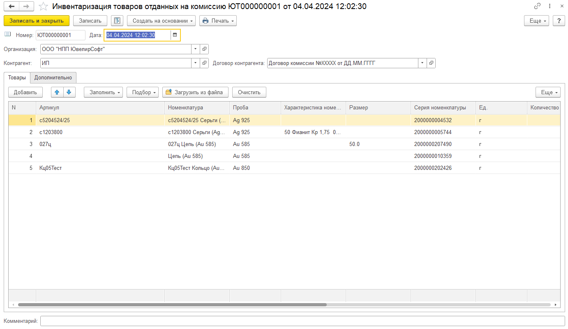Open document movements report icon
The image size is (568, 329).
tap(117, 21)
